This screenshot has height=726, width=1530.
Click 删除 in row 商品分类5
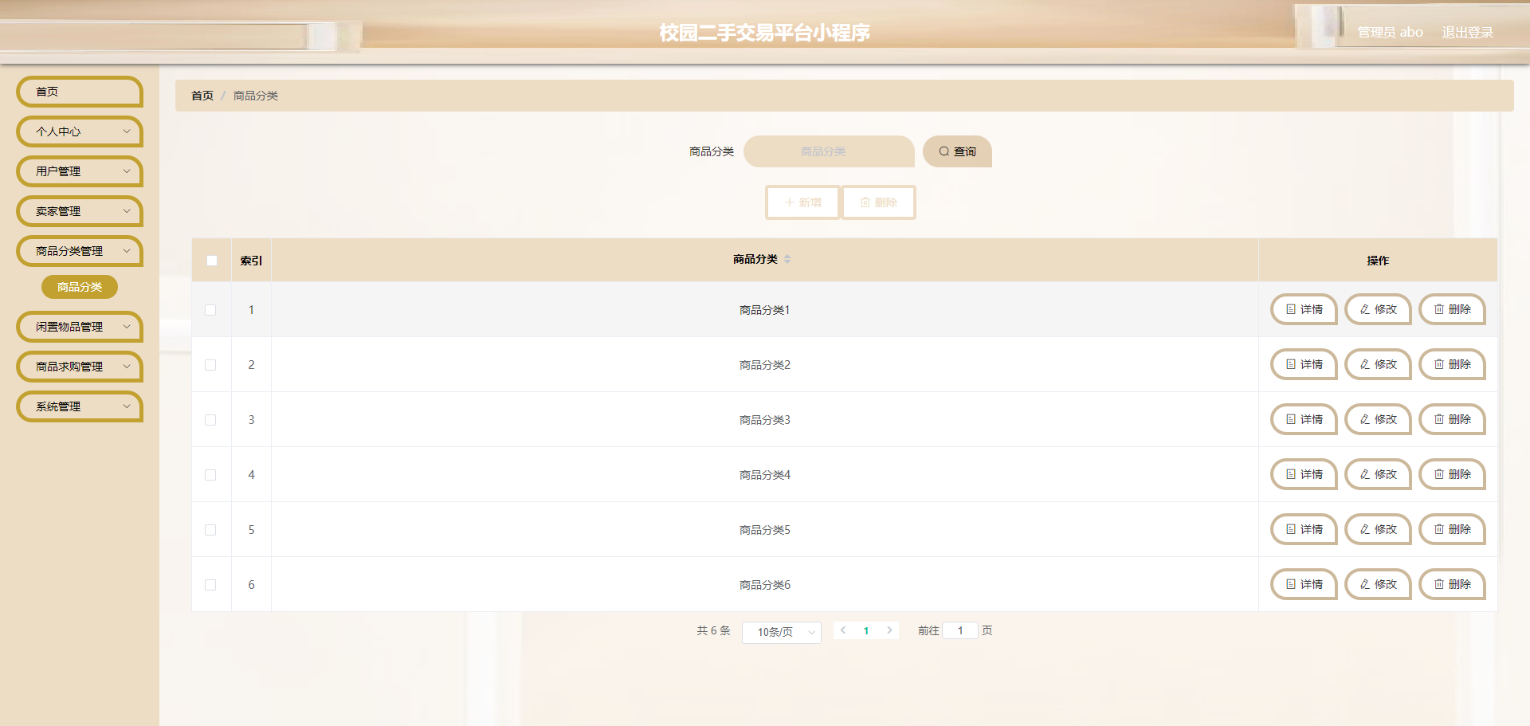click(1452, 529)
